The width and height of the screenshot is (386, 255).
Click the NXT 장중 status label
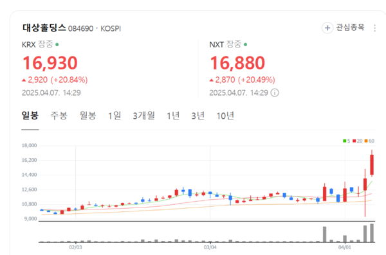[228, 44]
